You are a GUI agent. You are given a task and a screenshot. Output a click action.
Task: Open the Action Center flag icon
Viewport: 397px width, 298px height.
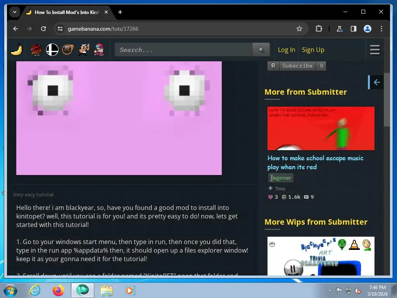coord(339,291)
